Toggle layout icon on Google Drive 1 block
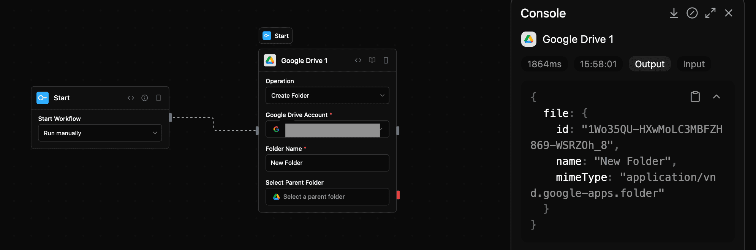Viewport: 756px width, 250px height. 386,60
